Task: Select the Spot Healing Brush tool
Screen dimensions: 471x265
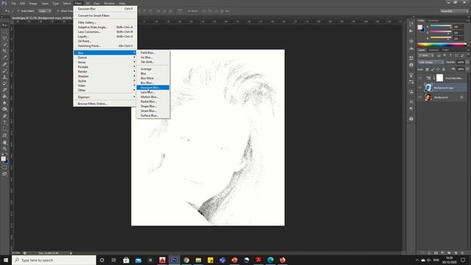Action: click(4, 64)
